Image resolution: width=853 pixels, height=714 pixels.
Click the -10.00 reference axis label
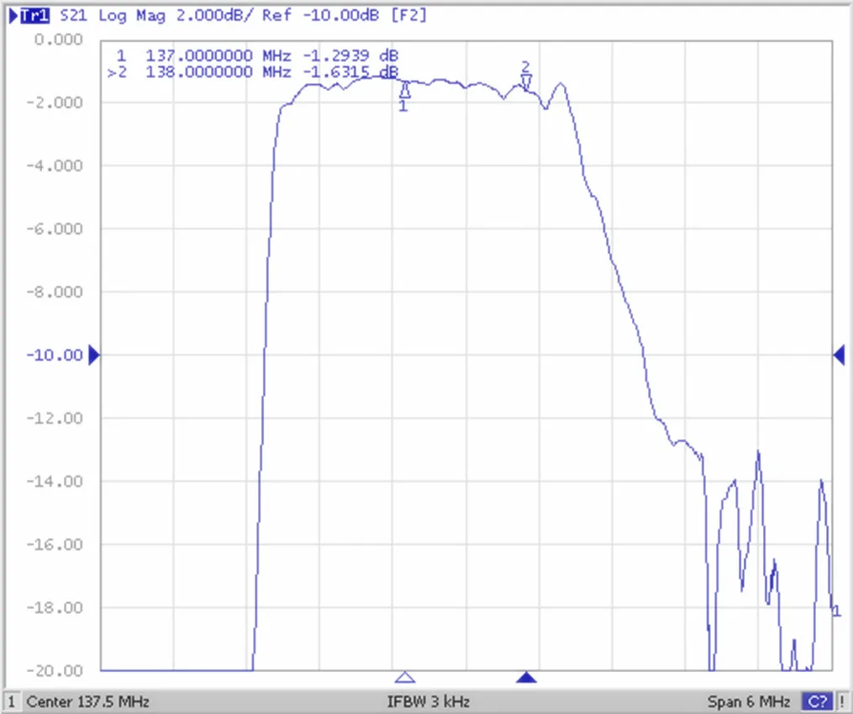point(55,355)
